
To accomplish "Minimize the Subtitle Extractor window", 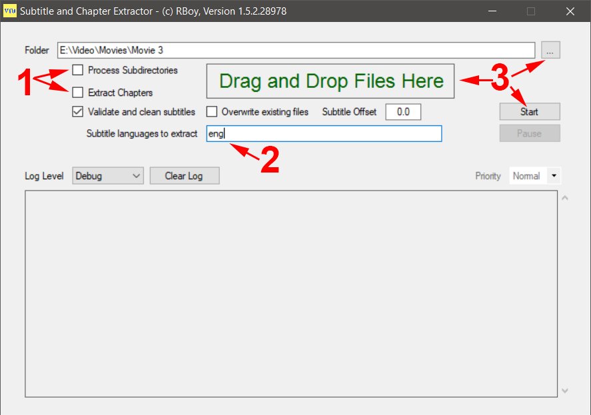I will point(492,11).
